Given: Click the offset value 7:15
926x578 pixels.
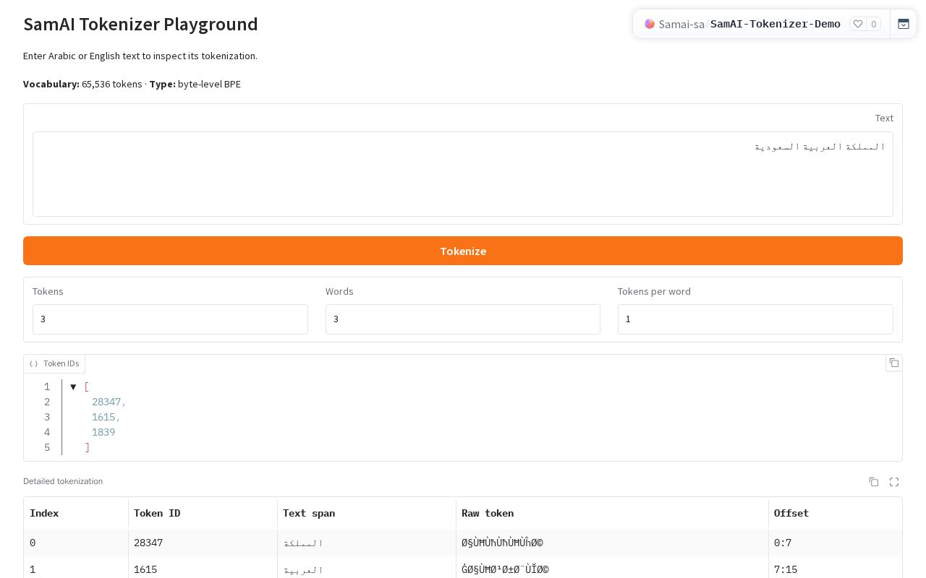Looking at the screenshot, I should 786,569.
